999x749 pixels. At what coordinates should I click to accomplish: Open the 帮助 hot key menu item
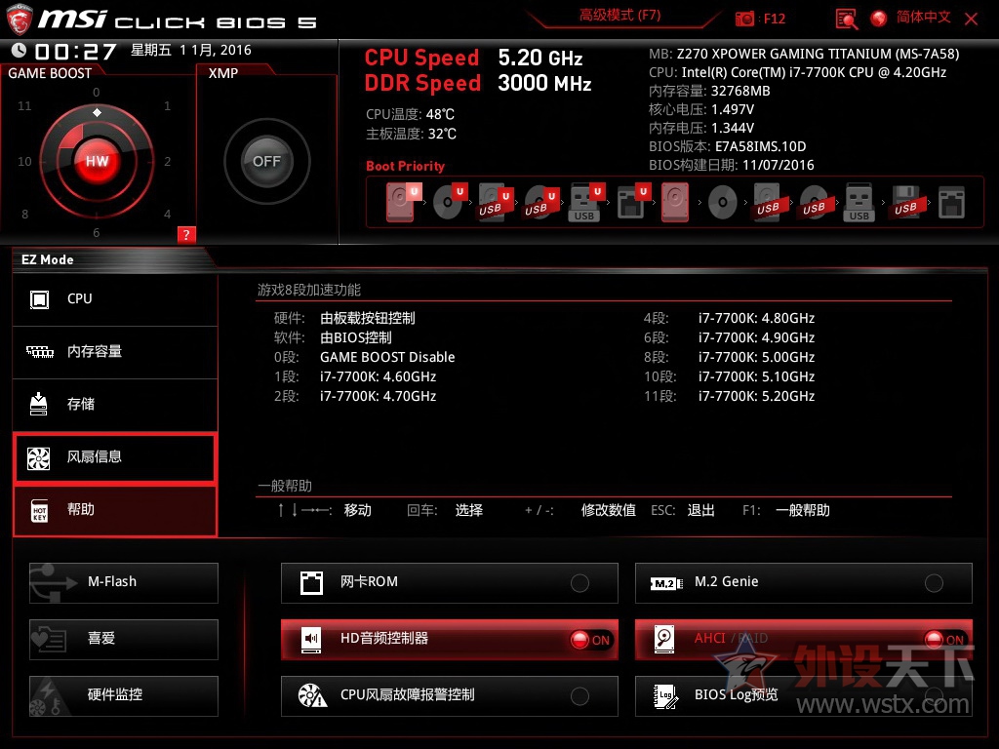click(115, 510)
